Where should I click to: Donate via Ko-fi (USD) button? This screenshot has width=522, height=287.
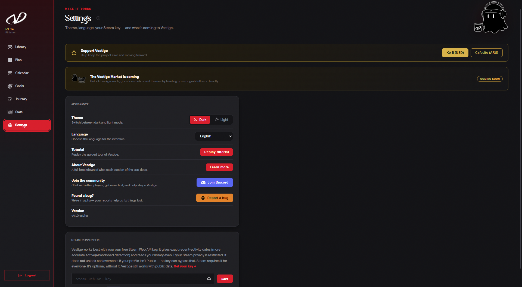pos(455,53)
